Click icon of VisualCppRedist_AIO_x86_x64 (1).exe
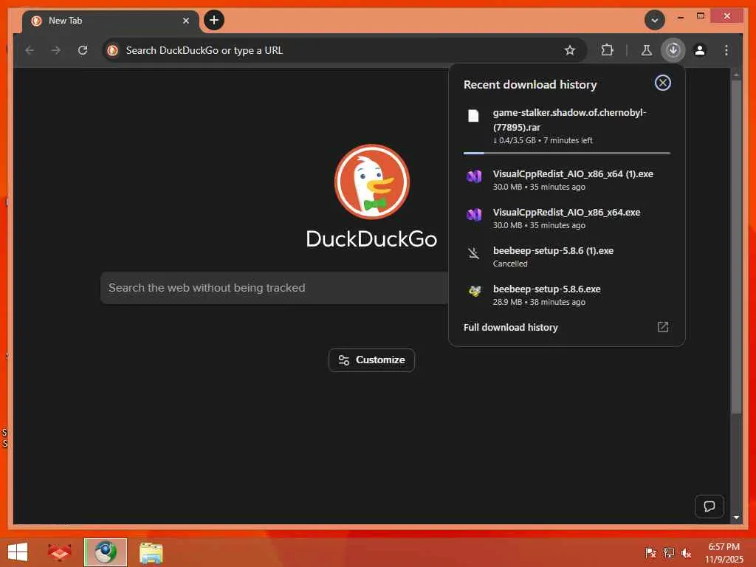 [474, 176]
